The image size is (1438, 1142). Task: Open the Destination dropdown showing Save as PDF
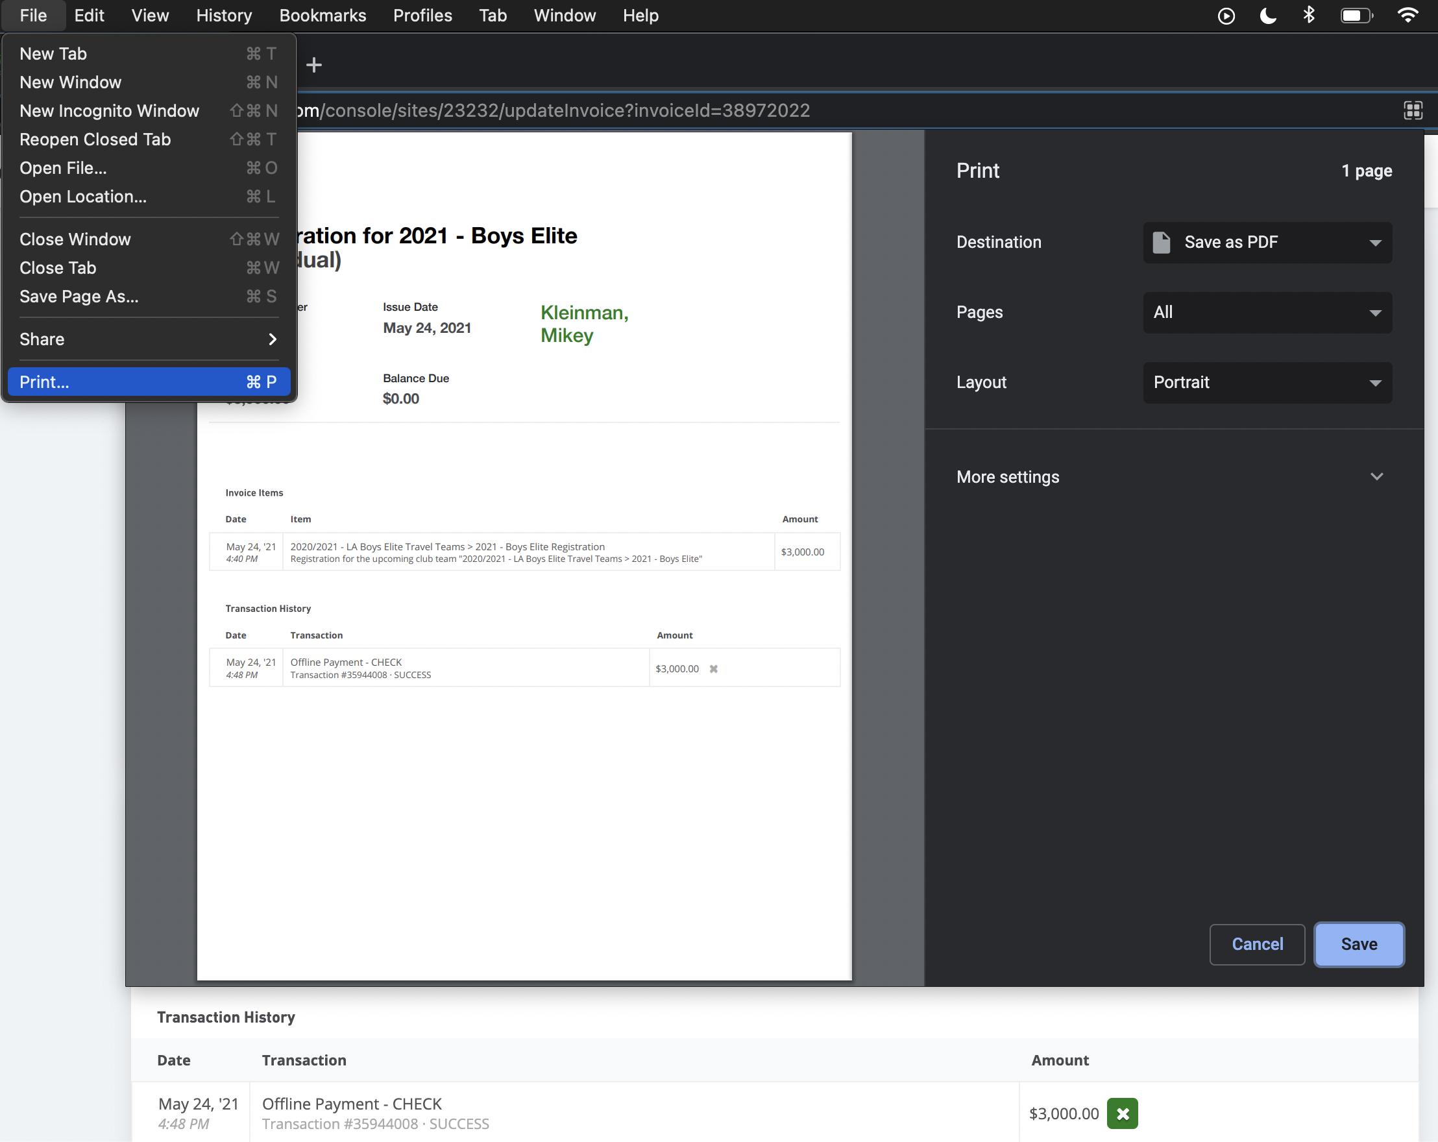click(1266, 242)
